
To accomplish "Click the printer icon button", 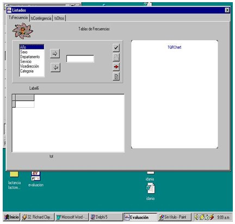I will tap(116, 57).
